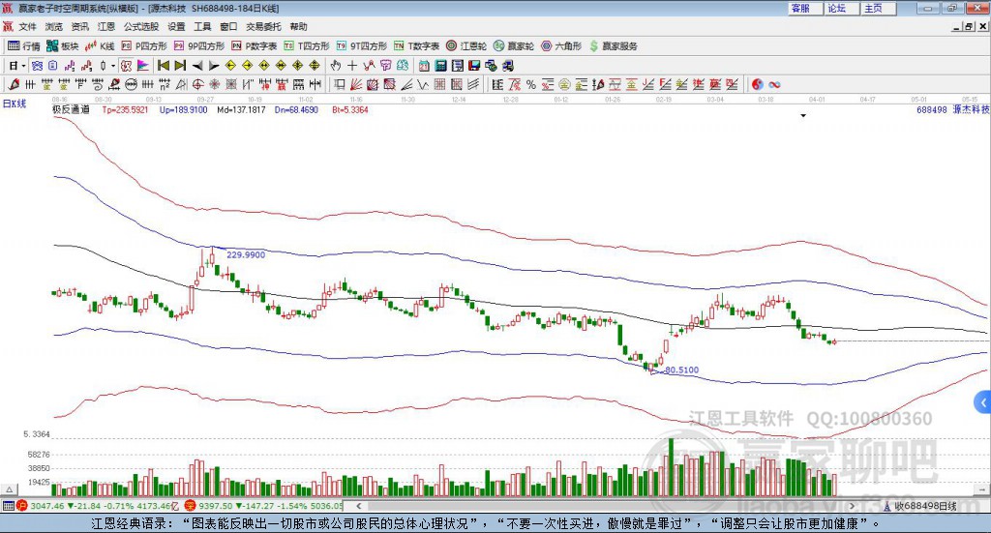
Task: Switch to the K线 chart view
Action: click(x=101, y=46)
